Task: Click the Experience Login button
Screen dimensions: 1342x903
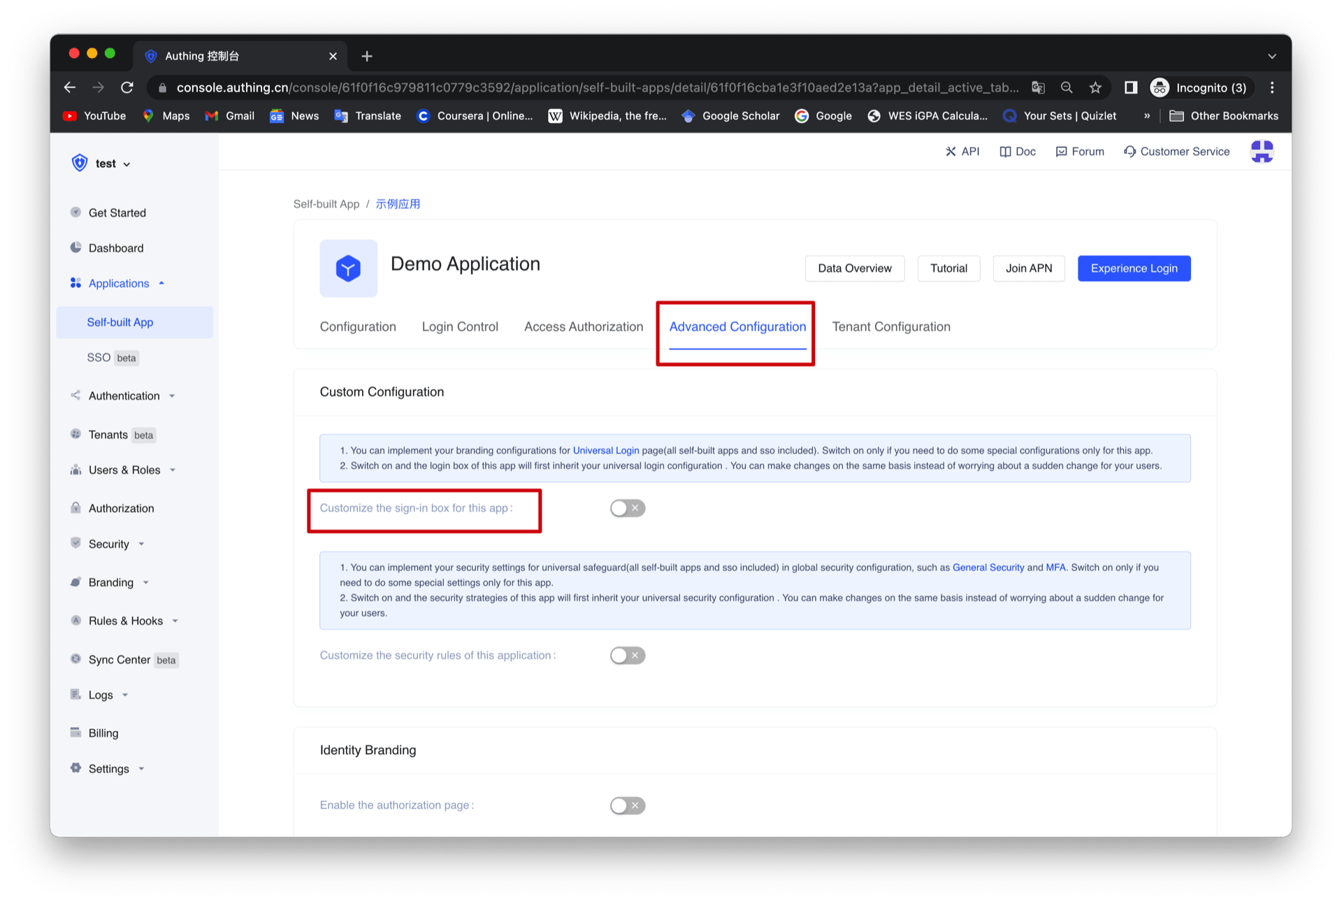Action: pos(1134,268)
